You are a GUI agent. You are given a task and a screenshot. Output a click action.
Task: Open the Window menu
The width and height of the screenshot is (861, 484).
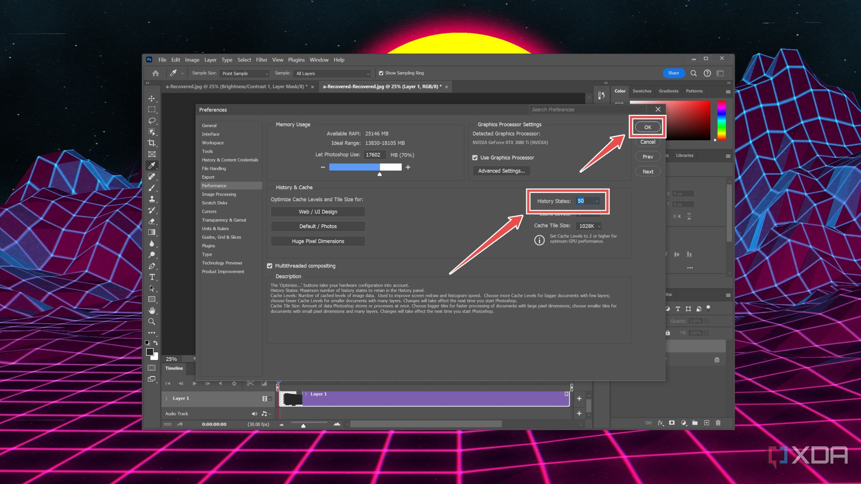[x=319, y=60]
